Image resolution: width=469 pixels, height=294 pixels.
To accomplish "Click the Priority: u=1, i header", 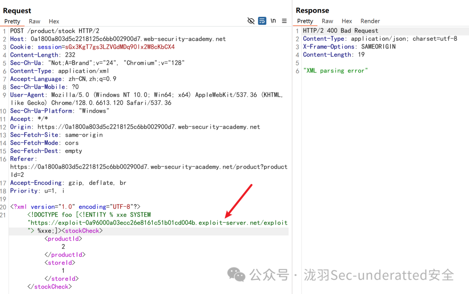I will point(37,191).
